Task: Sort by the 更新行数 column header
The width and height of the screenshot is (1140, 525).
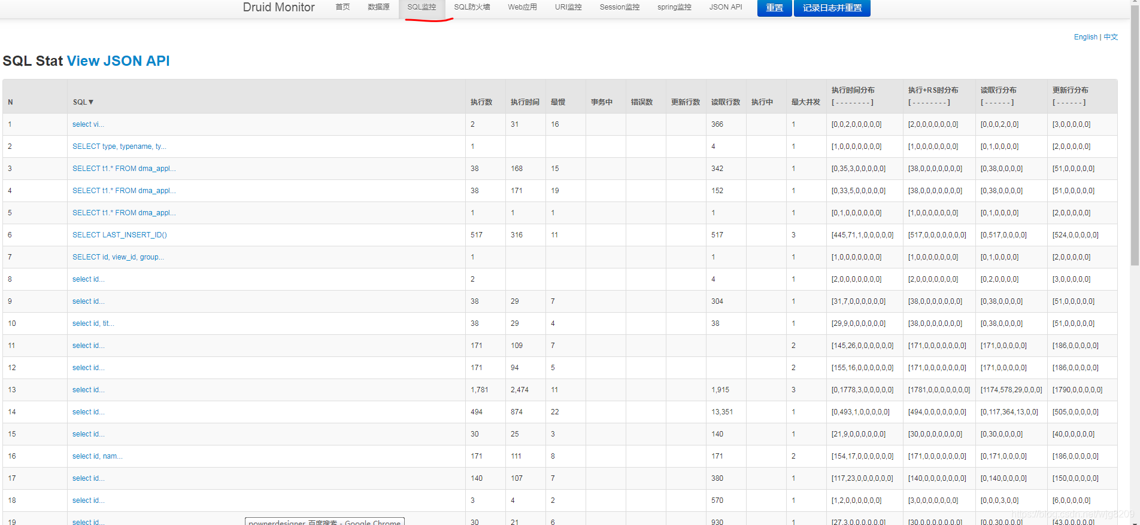Action: point(686,102)
